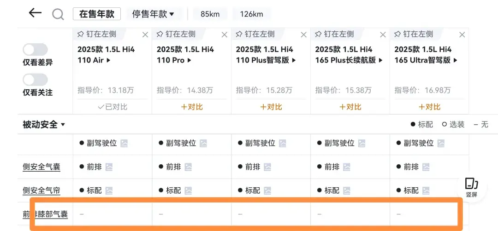The width and height of the screenshot is (498, 231).
Task: Expand 165 Ultra智驾版 model details
Action: coord(426,54)
